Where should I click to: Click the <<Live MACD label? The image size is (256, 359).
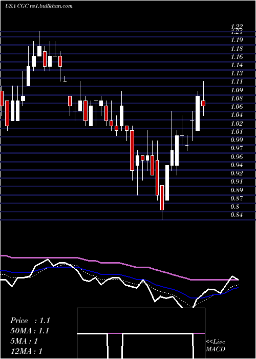click(216, 346)
